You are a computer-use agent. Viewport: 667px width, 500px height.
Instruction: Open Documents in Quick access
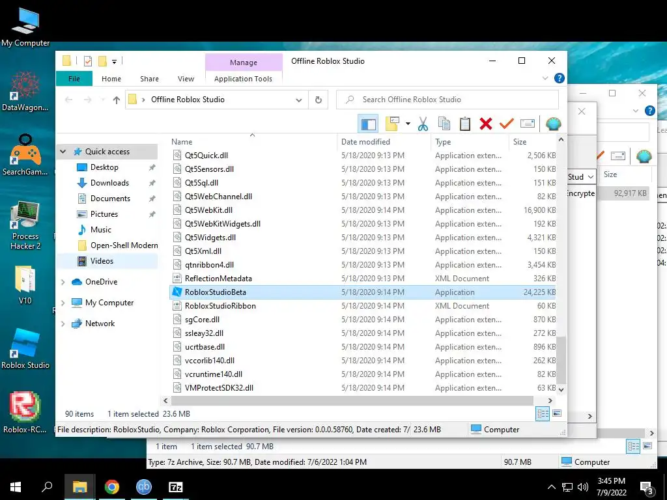(x=110, y=199)
